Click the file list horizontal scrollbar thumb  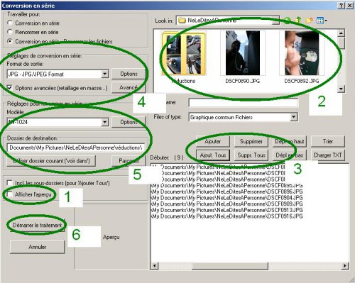[229, 266]
